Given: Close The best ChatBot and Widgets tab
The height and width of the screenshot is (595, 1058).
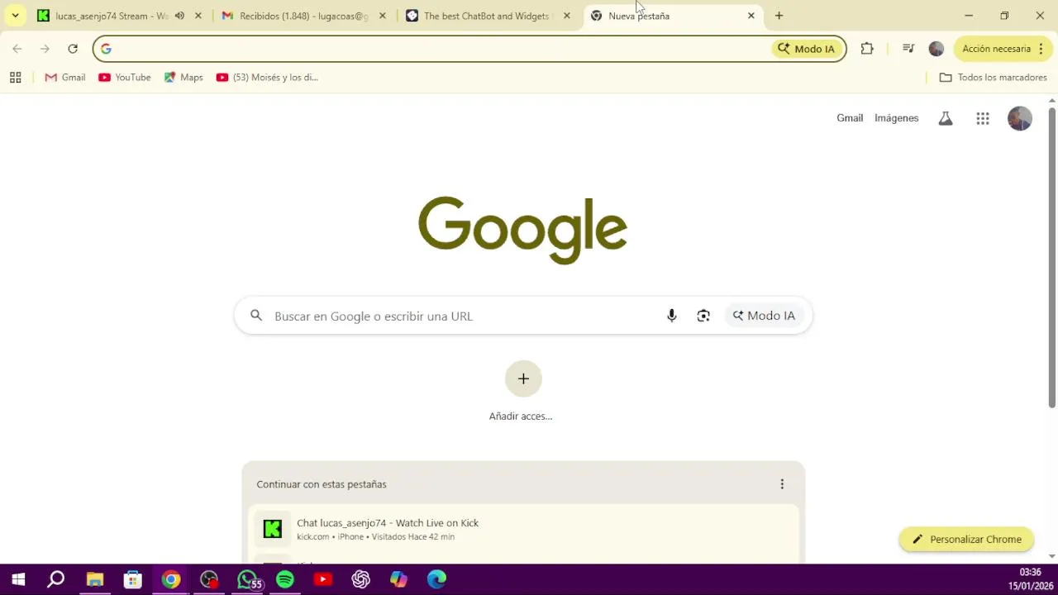Looking at the screenshot, I should click(x=566, y=16).
